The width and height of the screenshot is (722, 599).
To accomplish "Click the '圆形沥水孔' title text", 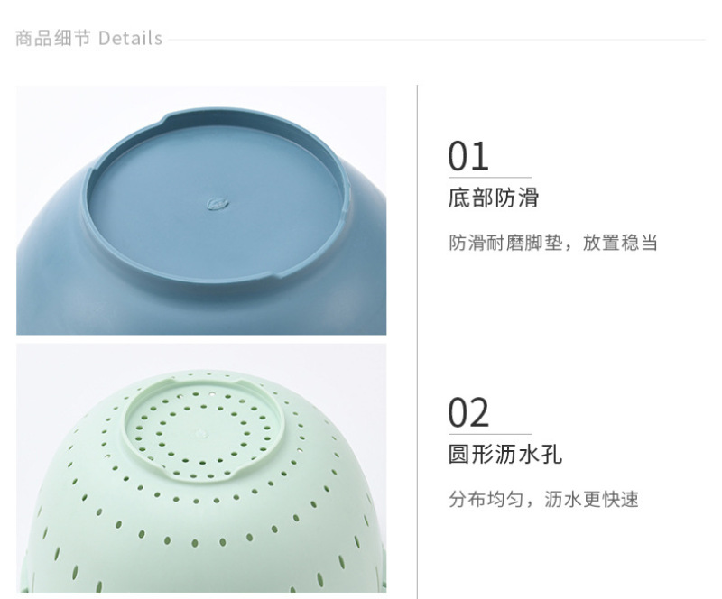I will click(505, 454).
